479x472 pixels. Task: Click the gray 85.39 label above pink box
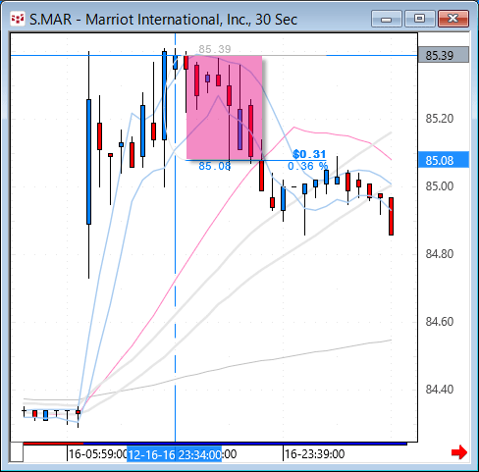215,49
